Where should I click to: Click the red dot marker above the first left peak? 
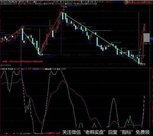point(24,27)
